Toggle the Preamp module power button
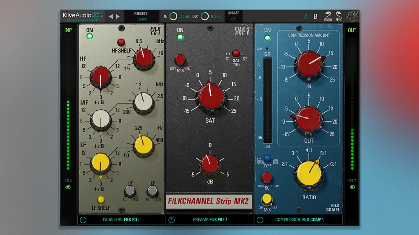The height and width of the screenshot is (235, 419). (172, 220)
